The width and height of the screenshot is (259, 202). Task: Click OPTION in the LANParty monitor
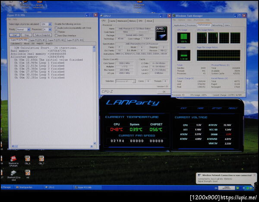coord(217,108)
